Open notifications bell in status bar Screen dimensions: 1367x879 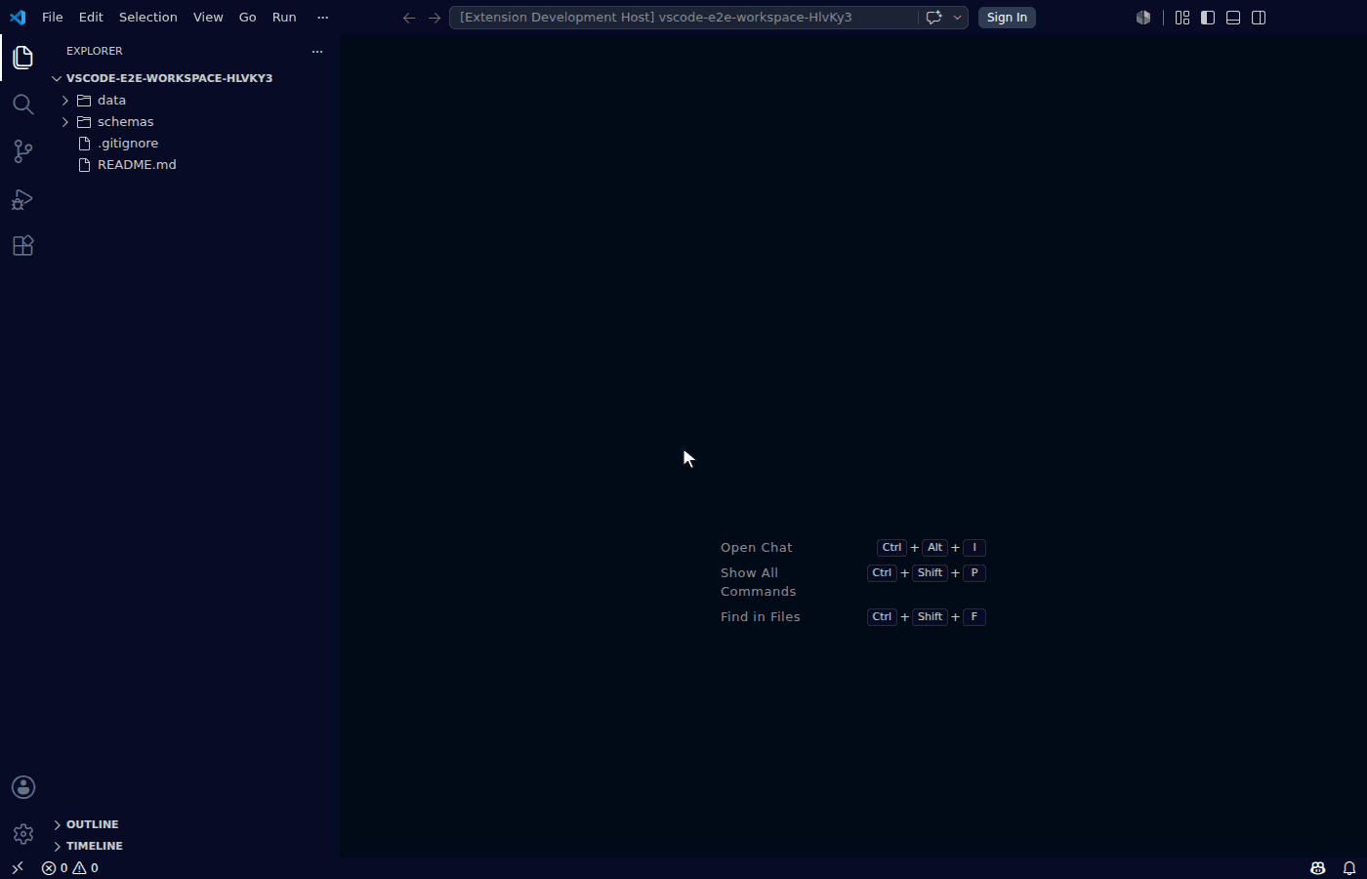pos(1349,867)
